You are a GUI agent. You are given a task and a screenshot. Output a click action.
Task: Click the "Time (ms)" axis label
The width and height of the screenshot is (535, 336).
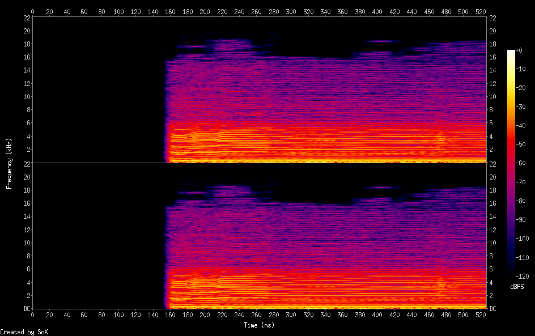pyautogui.click(x=259, y=325)
